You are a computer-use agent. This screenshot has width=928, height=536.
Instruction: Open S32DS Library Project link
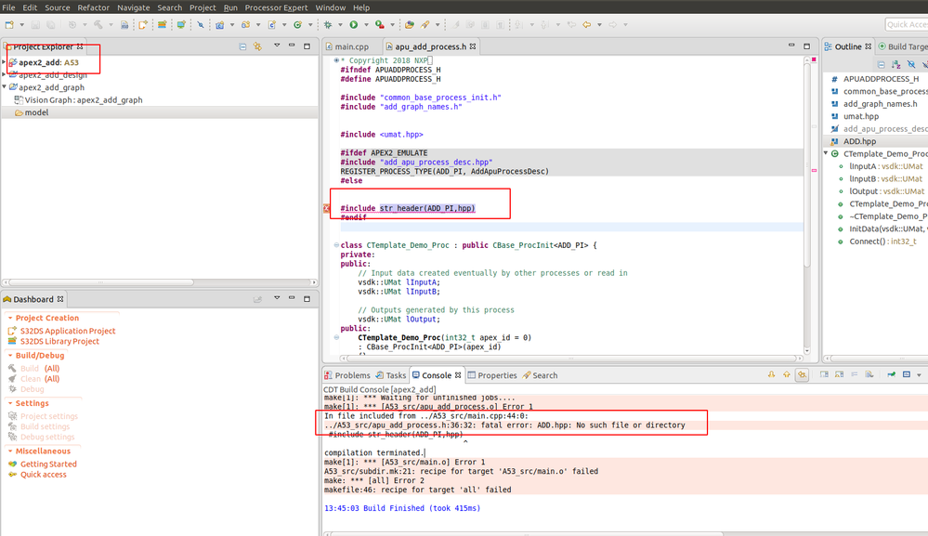click(59, 341)
